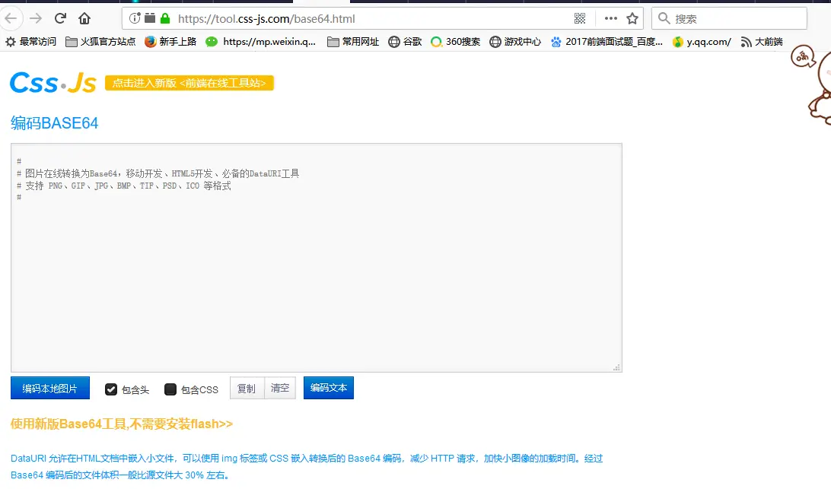The image size is (831, 489).
Task: Go forward with the browser forward arrow
Action: 36,18
